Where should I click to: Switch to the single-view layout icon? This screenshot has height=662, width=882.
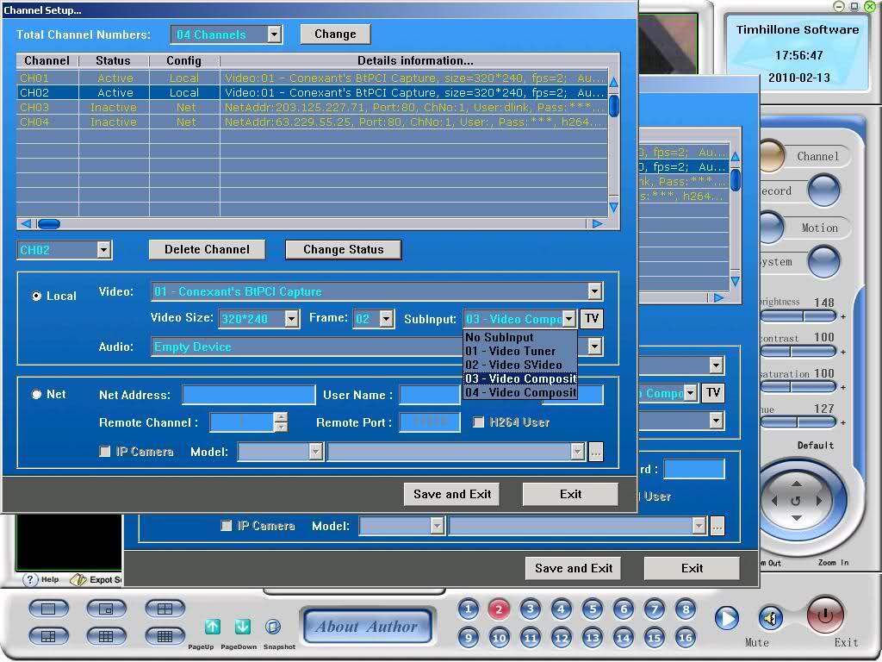pyautogui.click(x=48, y=609)
